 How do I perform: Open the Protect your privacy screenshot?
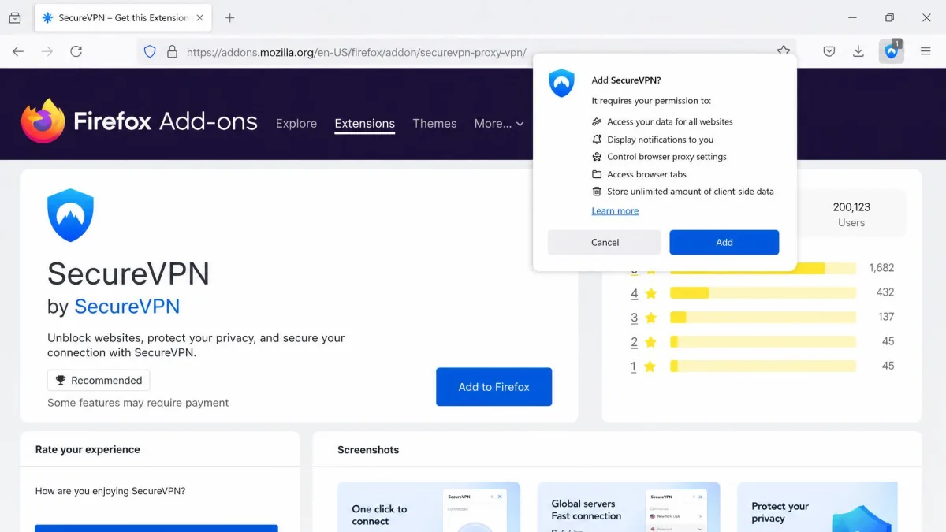[817, 507]
